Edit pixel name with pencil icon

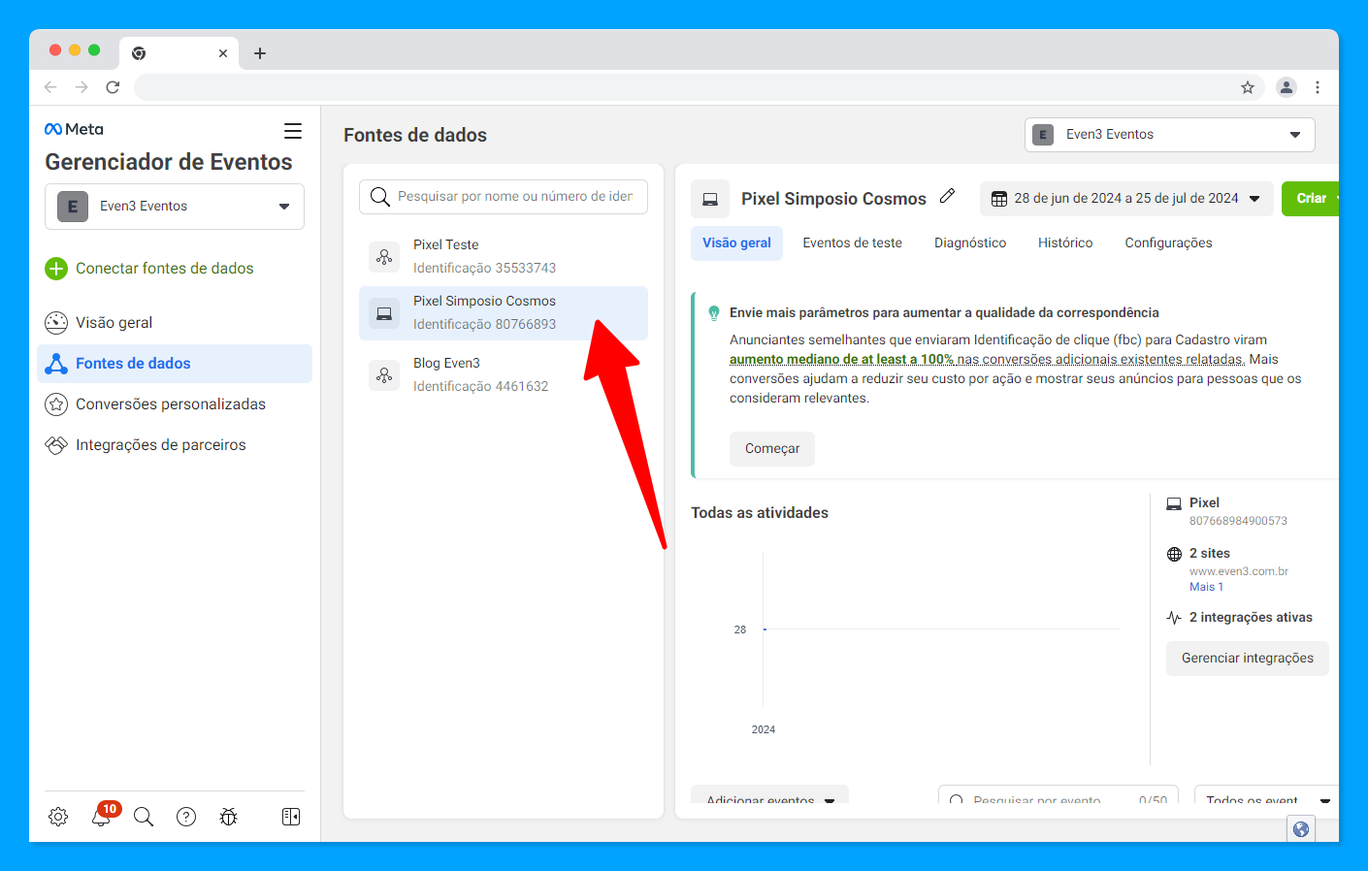click(x=948, y=196)
